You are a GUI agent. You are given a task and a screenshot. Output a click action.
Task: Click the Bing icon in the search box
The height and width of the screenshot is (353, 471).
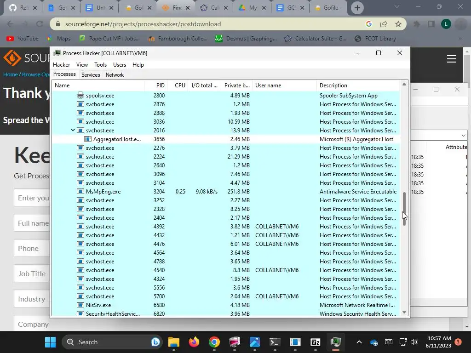pos(155,342)
